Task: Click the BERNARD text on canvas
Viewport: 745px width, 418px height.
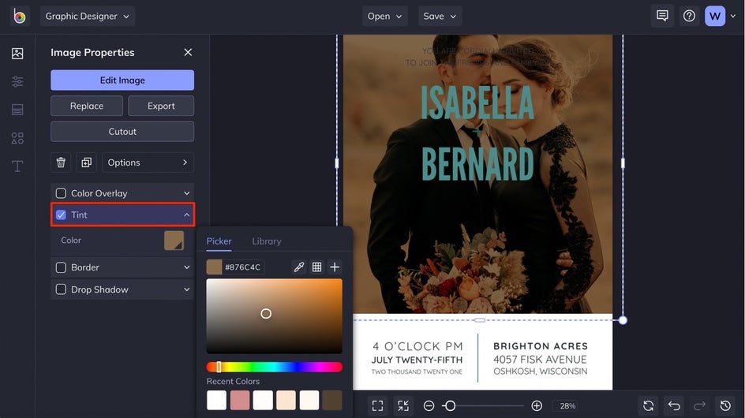Action: tap(477, 163)
